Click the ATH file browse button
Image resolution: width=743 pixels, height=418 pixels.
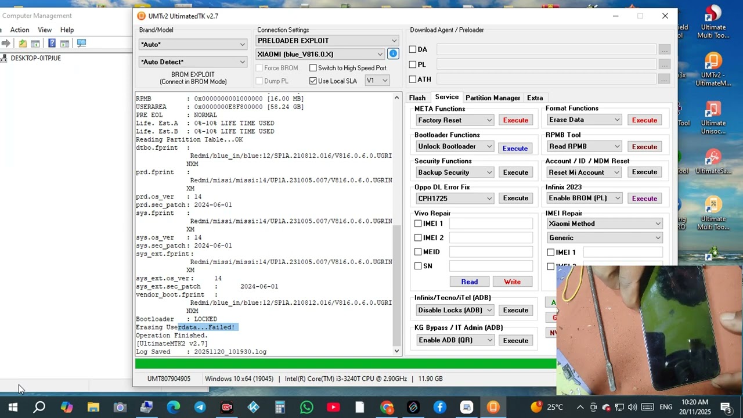pos(664,79)
